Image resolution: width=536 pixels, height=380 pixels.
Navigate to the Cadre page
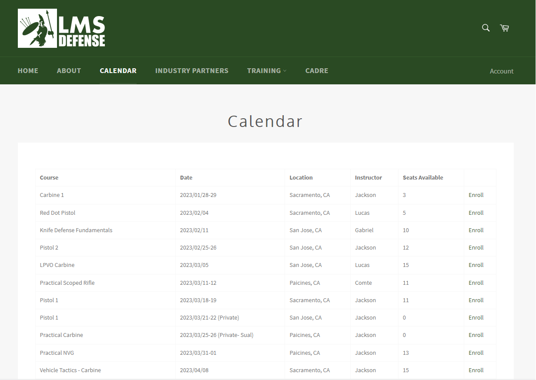[316, 70]
